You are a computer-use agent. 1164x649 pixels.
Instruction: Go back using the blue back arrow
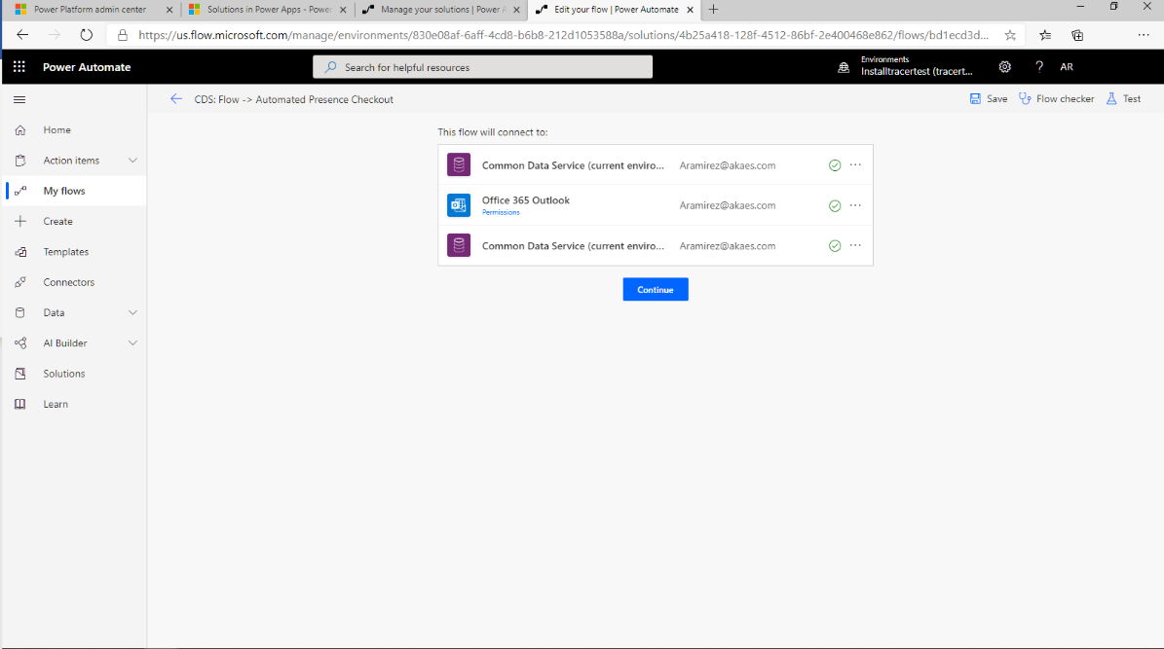click(176, 98)
